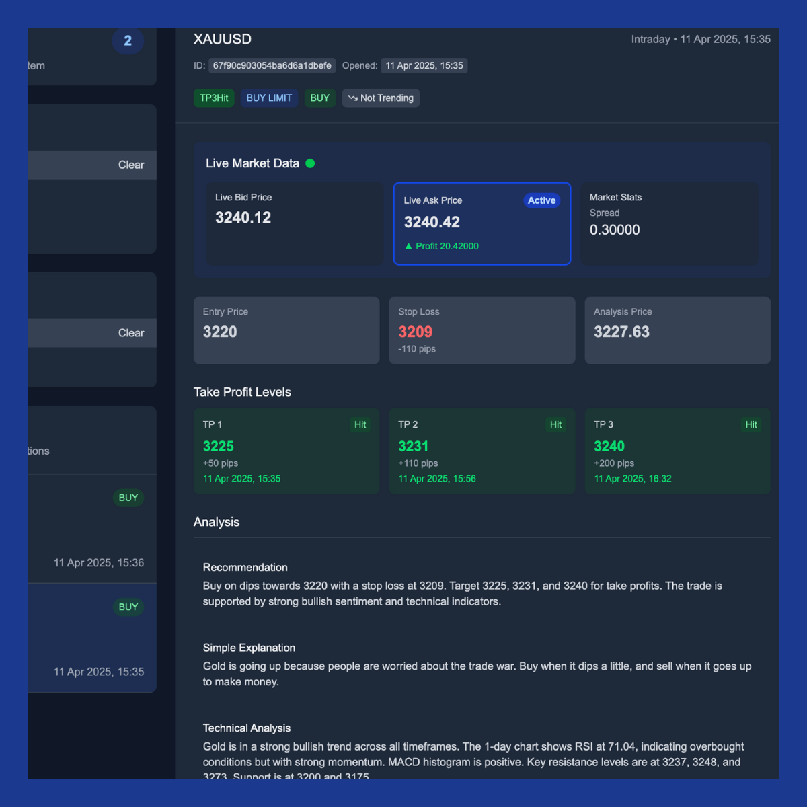This screenshot has height=807, width=807.
Task: Click the TP 2 timestamp 15:56
Action: tap(437, 479)
